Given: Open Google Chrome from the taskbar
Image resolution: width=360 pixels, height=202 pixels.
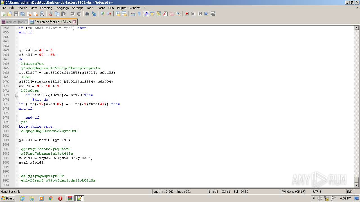Looking at the screenshot, I should [x=51, y=198].
